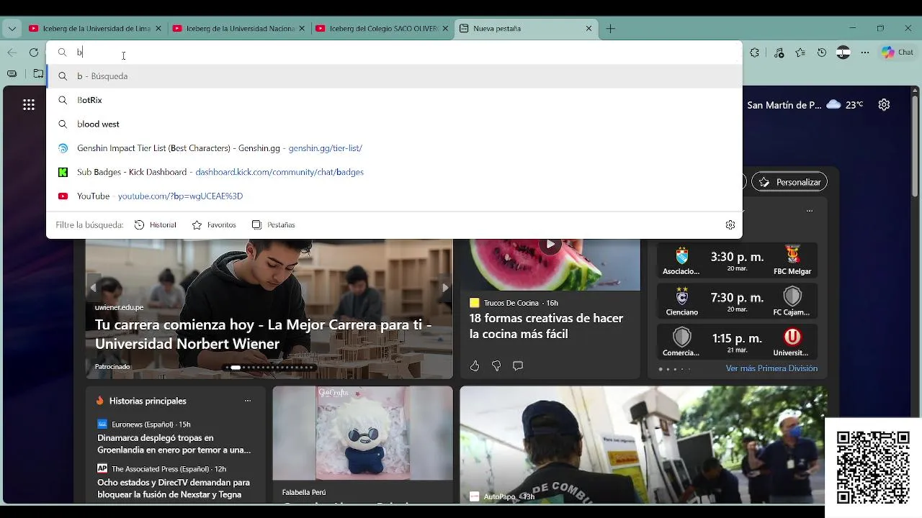
Task: Open a new tab with the plus button
Action: click(x=611, y=29)
